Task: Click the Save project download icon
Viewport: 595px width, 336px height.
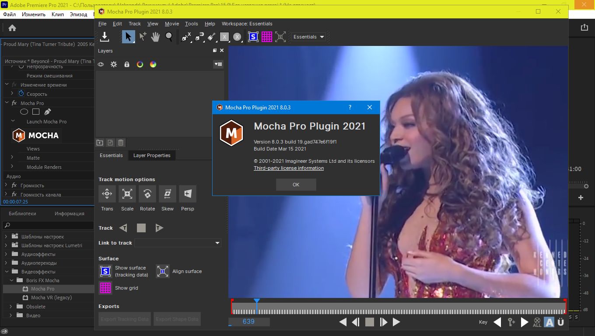Action: click(105, 37)
